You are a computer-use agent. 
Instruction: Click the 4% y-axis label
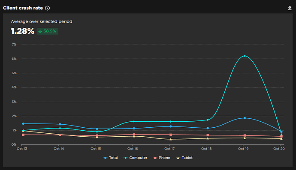tap(14, 87)
